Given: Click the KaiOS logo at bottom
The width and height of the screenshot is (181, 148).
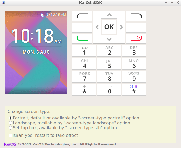Looking at the screenshot, I should (x=10, y=144).
